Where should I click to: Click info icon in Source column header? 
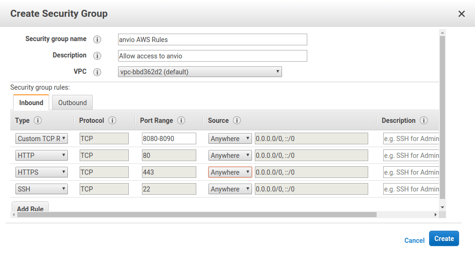237,120
